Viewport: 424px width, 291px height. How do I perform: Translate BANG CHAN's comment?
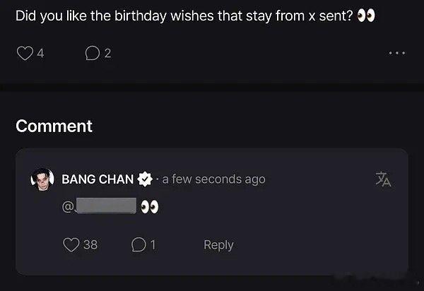tap(383, 179)
